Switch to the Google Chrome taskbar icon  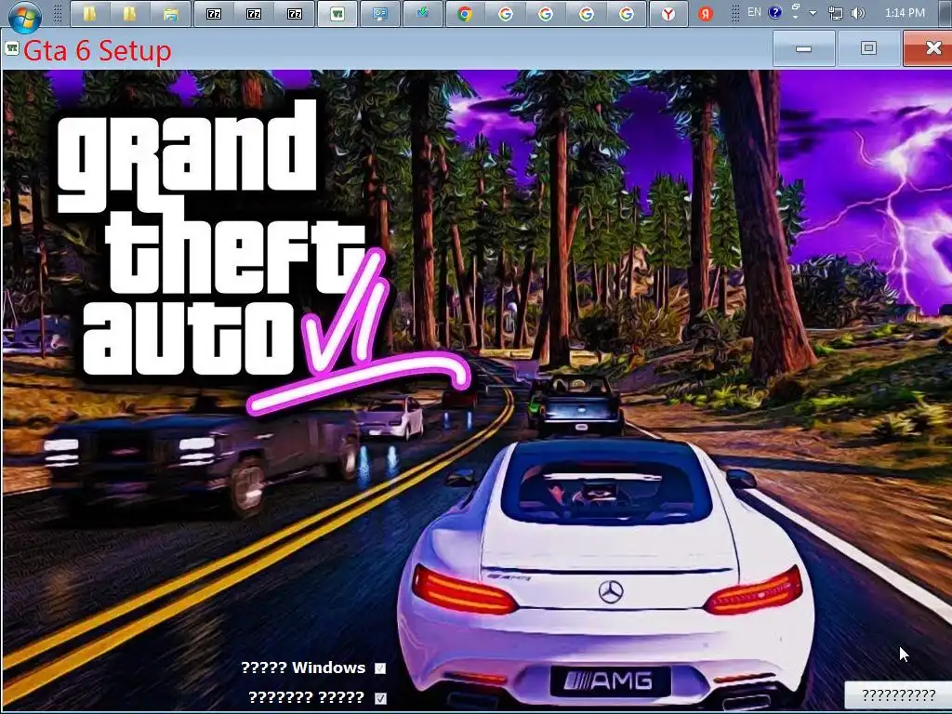[x=465, y=14]
